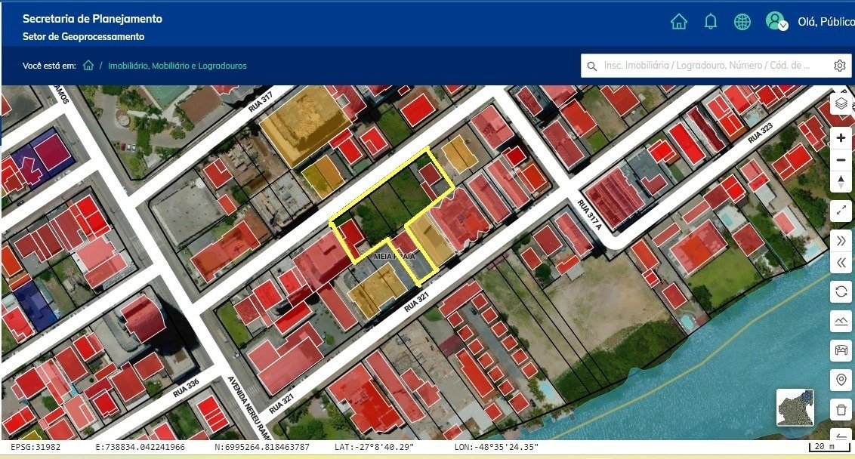Click the Olá, Público greeting
855x459 pixels.
coord(826,22)
